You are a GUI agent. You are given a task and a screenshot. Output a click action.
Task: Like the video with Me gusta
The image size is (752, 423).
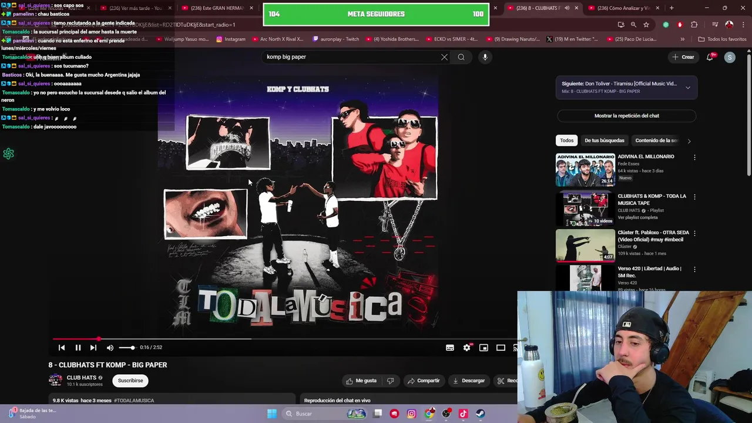click(361, 381)
